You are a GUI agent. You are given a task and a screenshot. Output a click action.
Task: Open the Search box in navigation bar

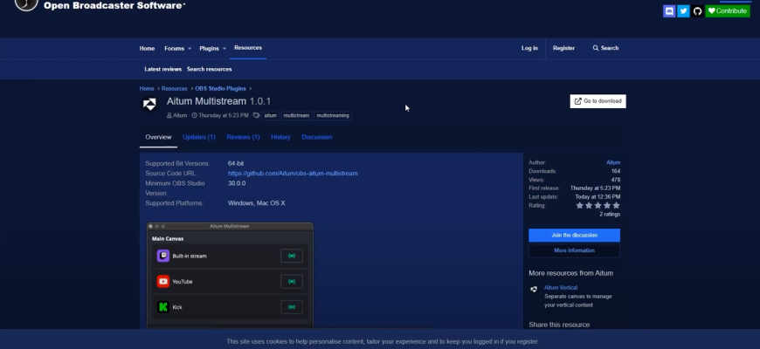(x=605, y=48)
